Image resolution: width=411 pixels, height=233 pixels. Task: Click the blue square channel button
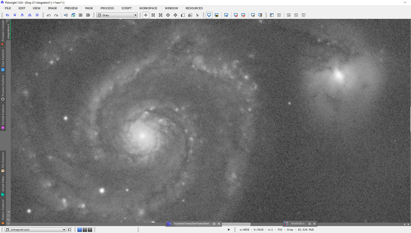[80, 230]
